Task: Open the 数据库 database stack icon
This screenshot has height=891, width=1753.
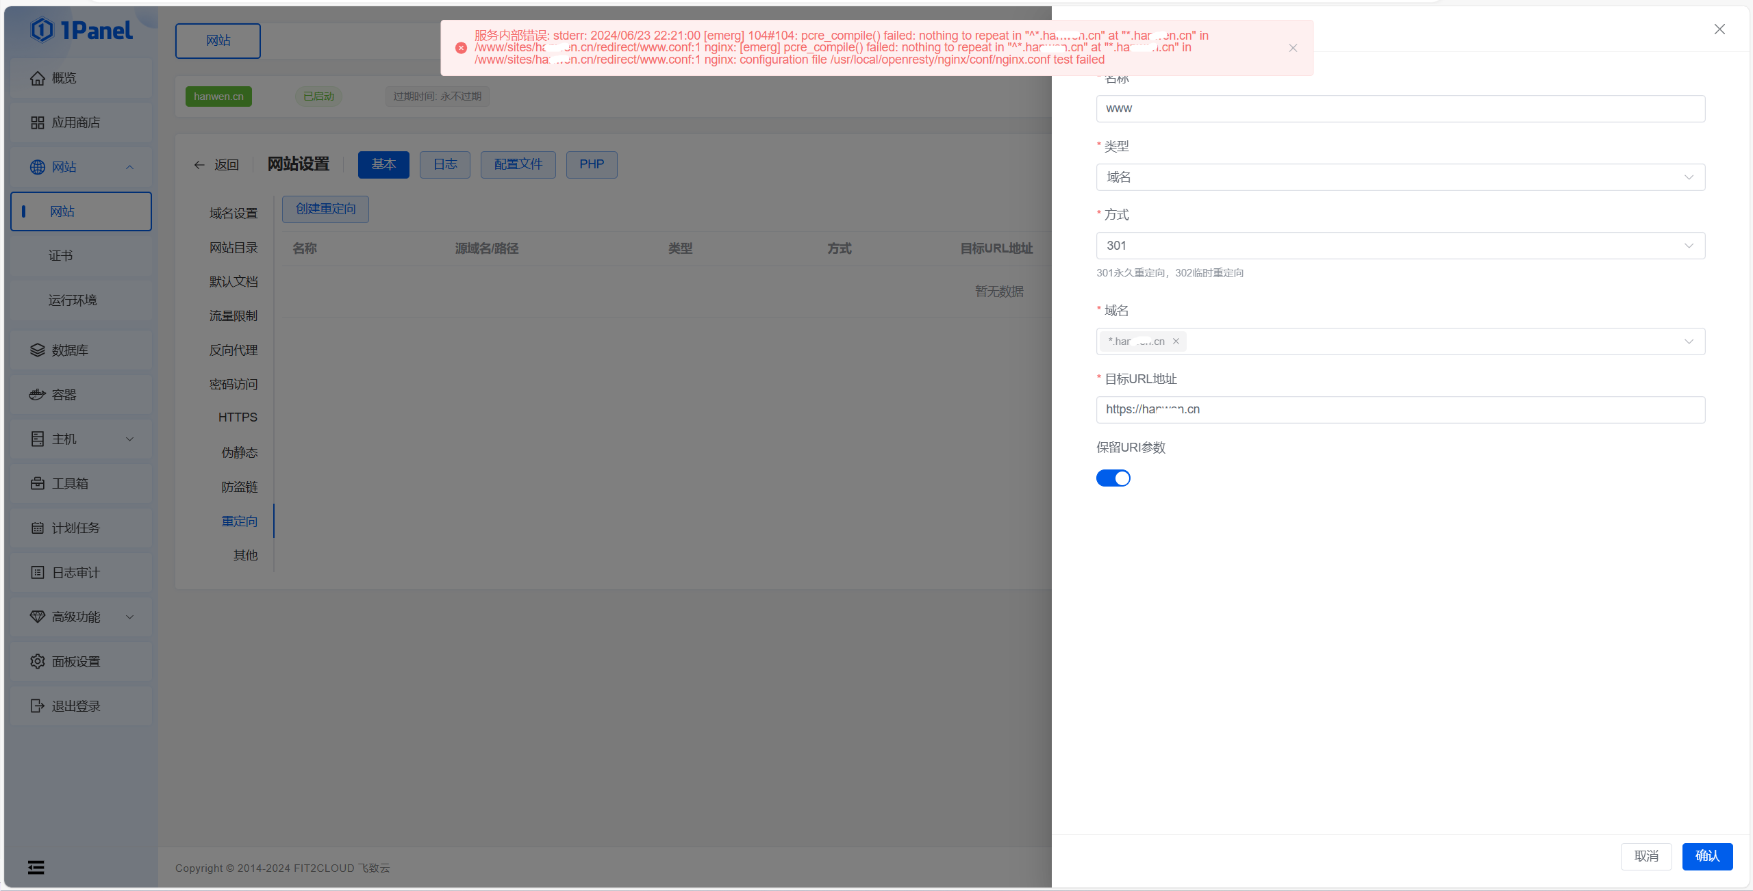Action: (x=38, y=350)
